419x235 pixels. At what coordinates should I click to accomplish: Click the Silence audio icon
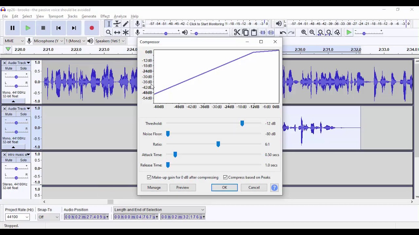tap(271, 32)
